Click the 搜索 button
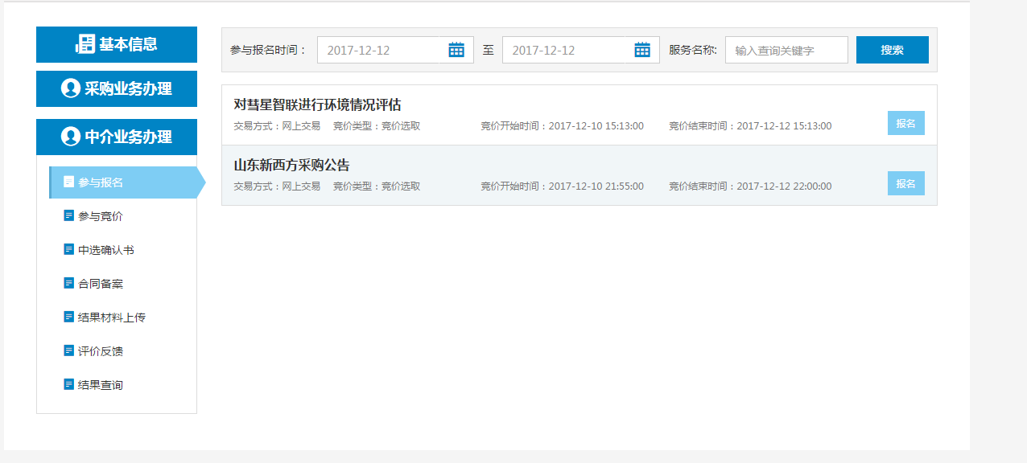 (892, 50)
